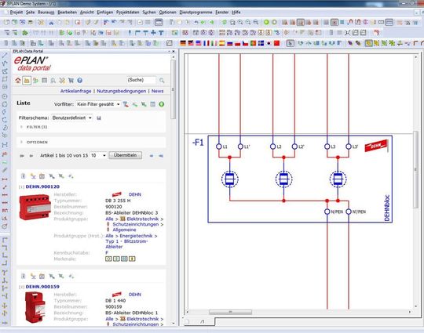Select the Czech flag language icon

tap(245, 43)
